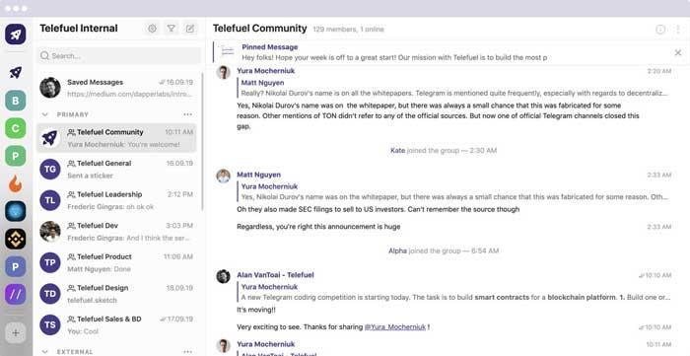
Task: Compose a new message with pencil icon
Action: click(190, 29)
